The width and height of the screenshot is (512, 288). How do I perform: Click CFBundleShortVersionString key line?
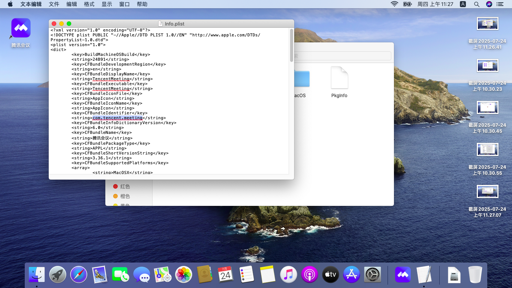click(120, 153)
